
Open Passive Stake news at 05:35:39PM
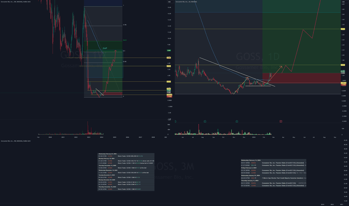pyautogui.click(x=274, y=170)
